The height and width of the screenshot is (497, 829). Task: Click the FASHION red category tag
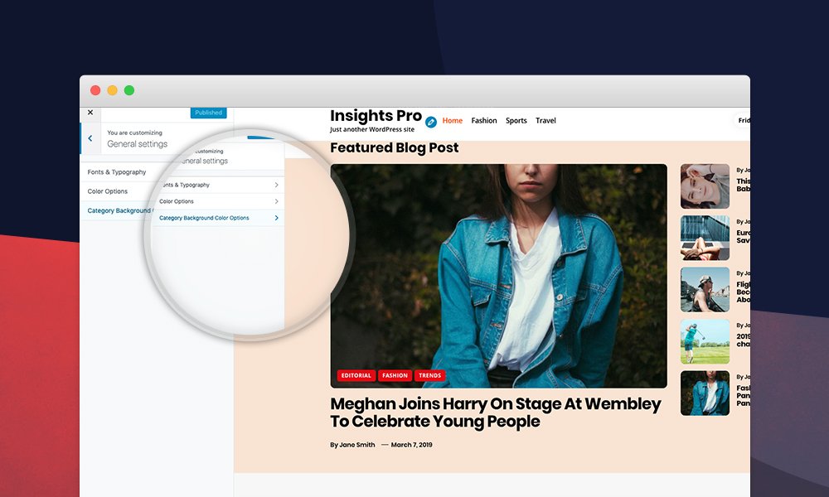point(395,375)
